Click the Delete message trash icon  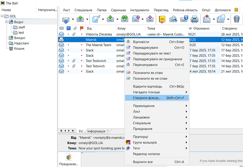pos(237,19)
